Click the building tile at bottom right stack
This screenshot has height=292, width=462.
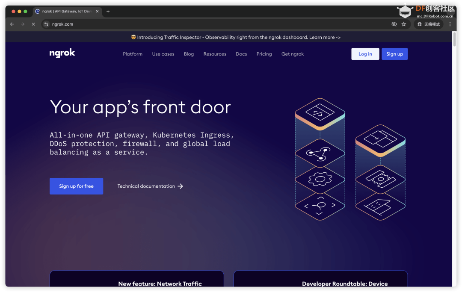point(380,206)
